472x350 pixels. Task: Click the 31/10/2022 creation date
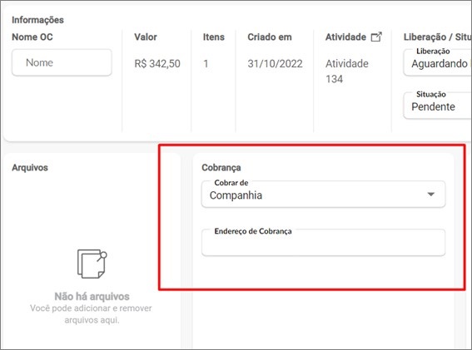pos(275,64)
